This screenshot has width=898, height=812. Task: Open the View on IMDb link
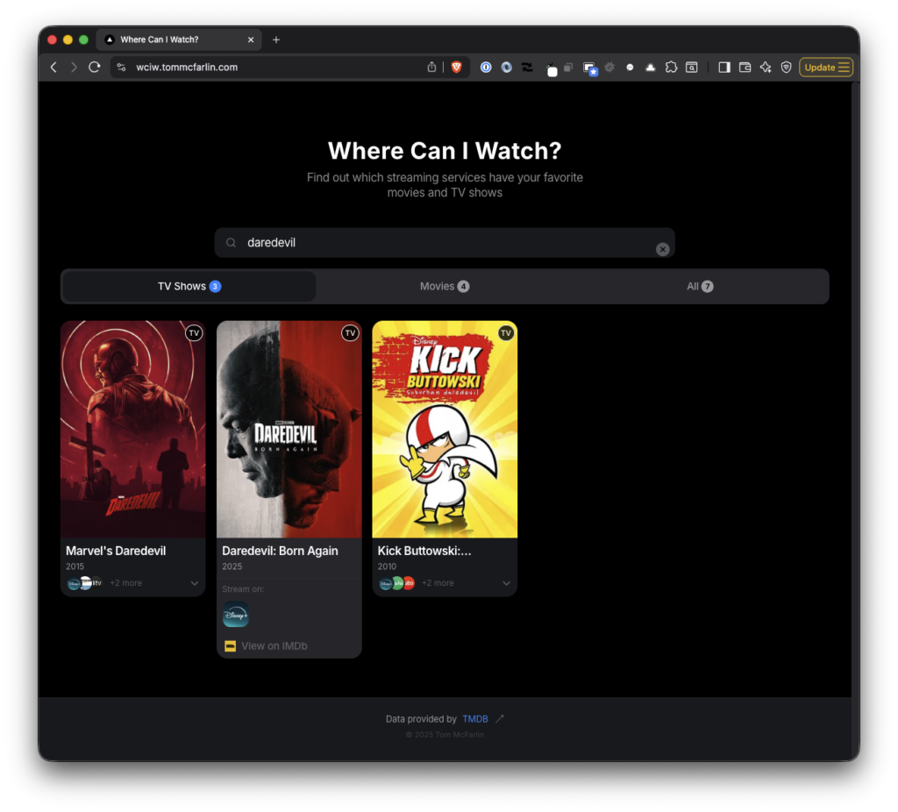pos(274,646)
